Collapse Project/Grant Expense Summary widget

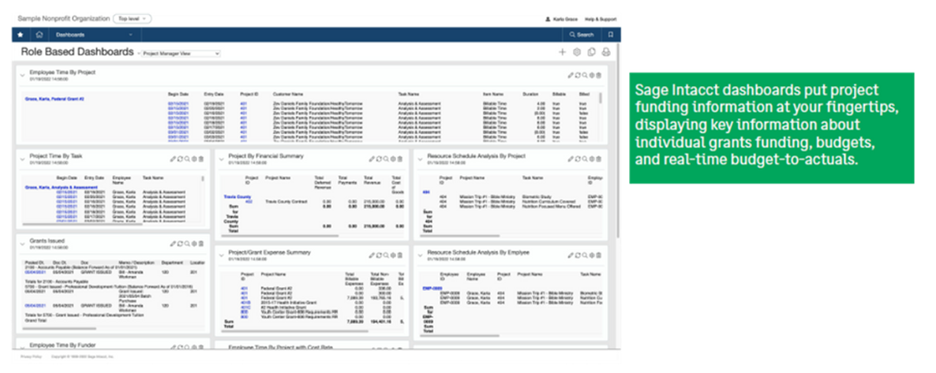[x=221, y=256]
